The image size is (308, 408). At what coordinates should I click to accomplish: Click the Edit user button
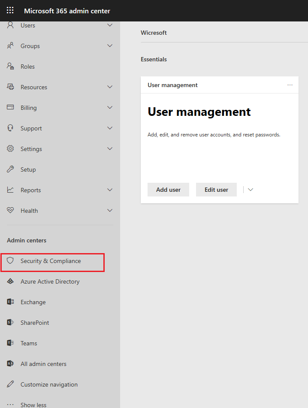click(216, 190)
